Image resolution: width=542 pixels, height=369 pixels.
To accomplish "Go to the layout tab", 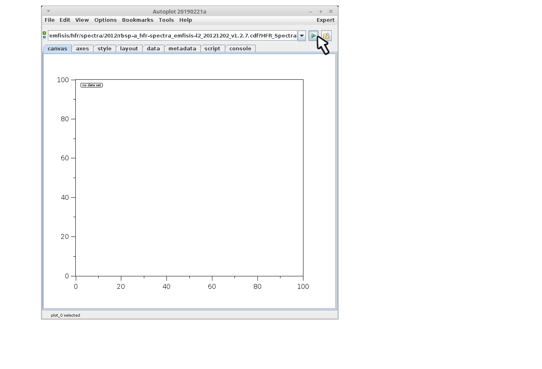I will (129, 49).
